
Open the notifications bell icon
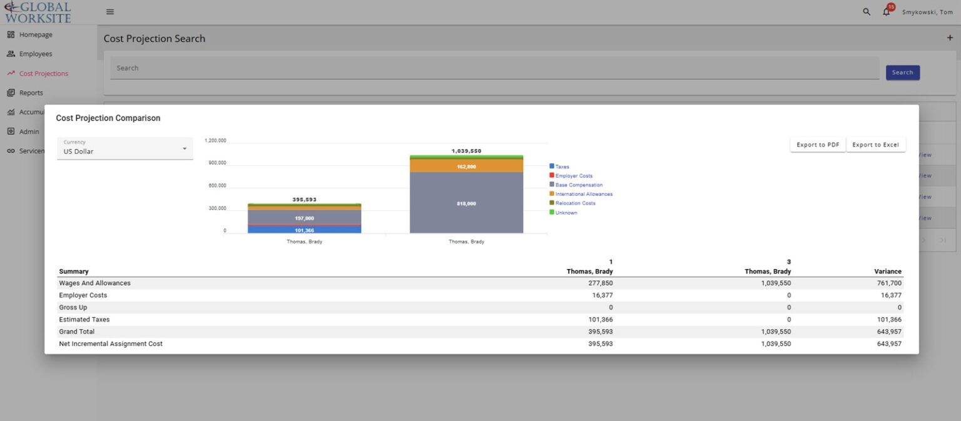[x=887, y=12]
